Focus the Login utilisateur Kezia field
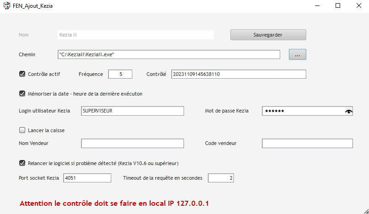The width and height of the screenshot is (369, 214). point(132,111)
